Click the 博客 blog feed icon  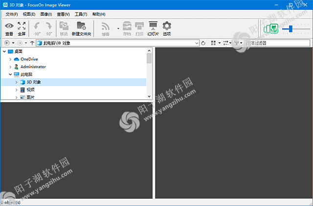click(x=106, y=26)
